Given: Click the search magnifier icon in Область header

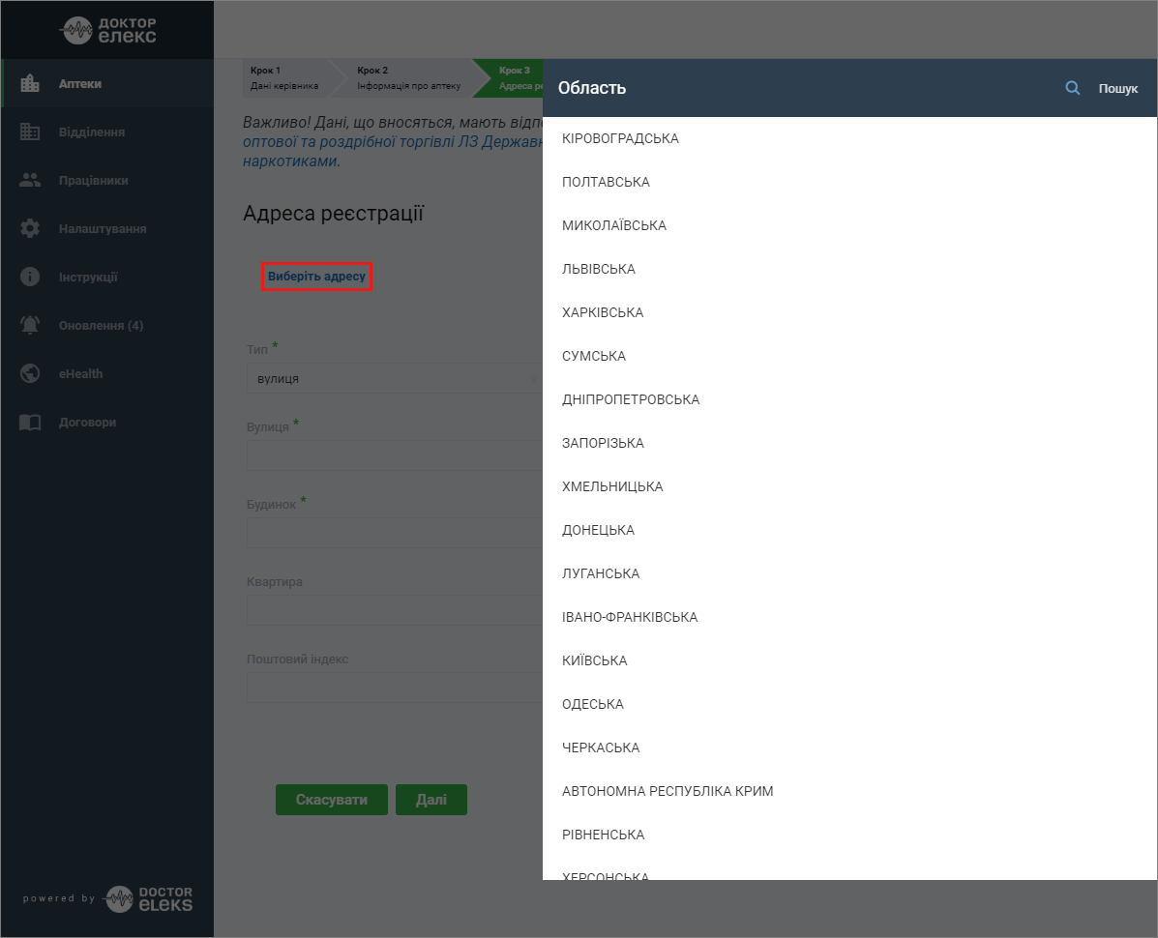Looking at the screenshot, I should pyautogui.click(x=1072, y=88).
